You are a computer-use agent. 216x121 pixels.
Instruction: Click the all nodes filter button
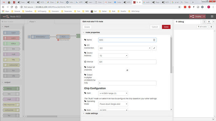(x=202, y=27)
